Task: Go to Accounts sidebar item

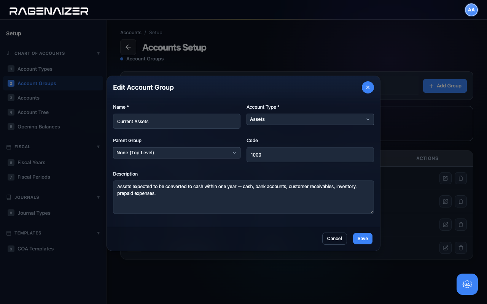Action: 53,98
